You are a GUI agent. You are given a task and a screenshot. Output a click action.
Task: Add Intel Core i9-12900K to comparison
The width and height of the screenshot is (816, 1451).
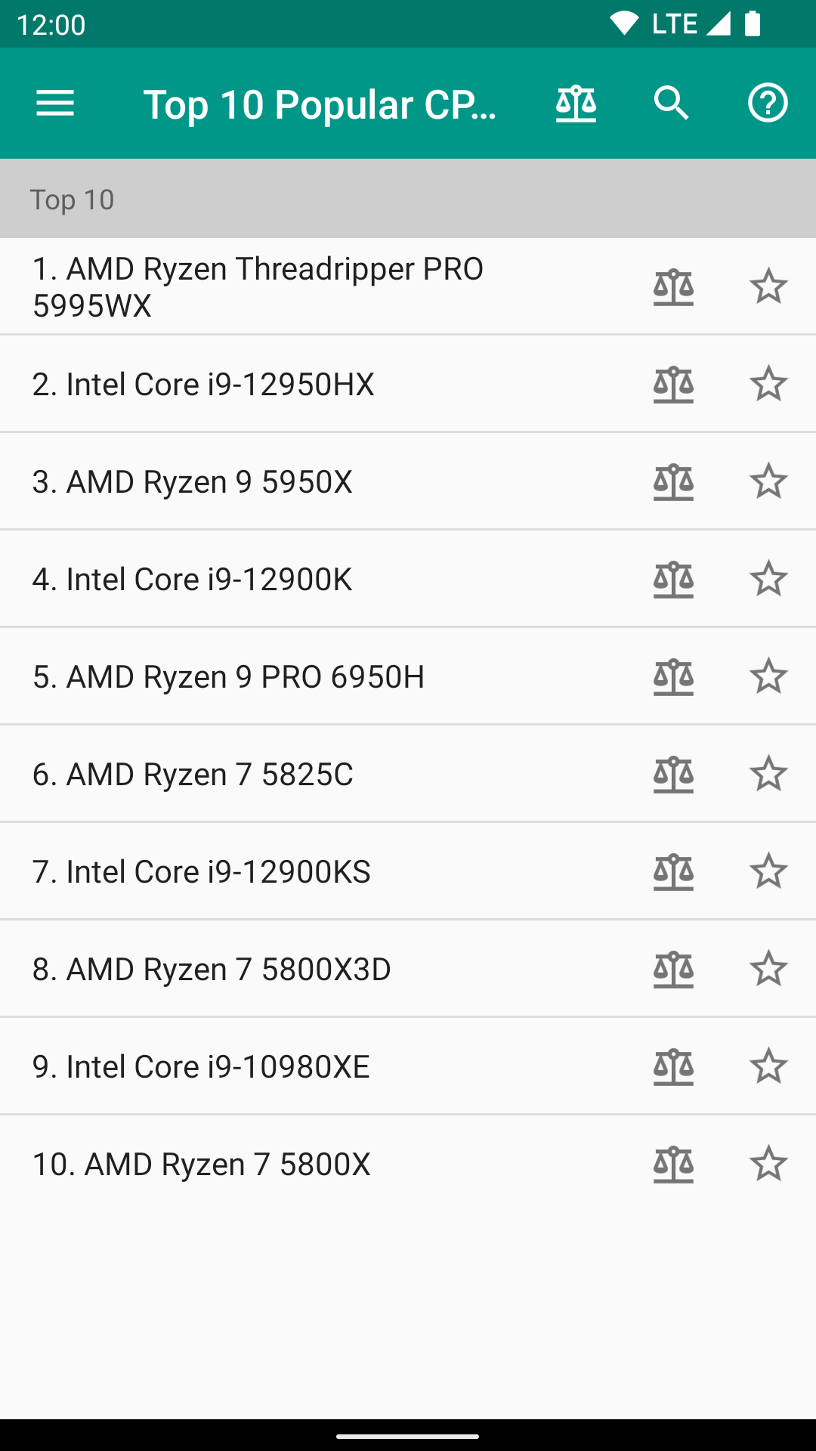click(673, 580)
